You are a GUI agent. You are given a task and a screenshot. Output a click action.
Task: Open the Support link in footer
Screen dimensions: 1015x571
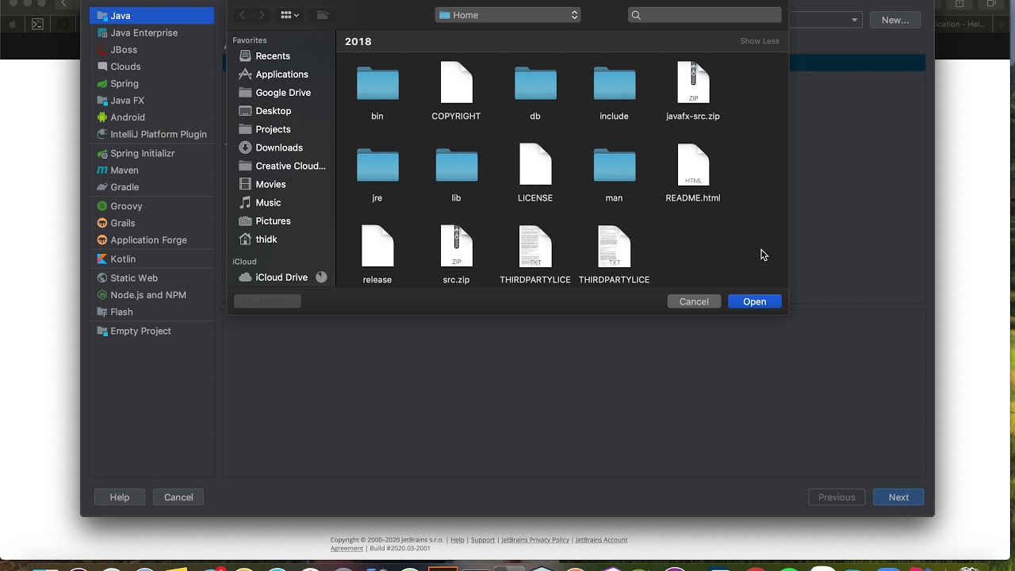pyautogui.click(x=483, y=540)
